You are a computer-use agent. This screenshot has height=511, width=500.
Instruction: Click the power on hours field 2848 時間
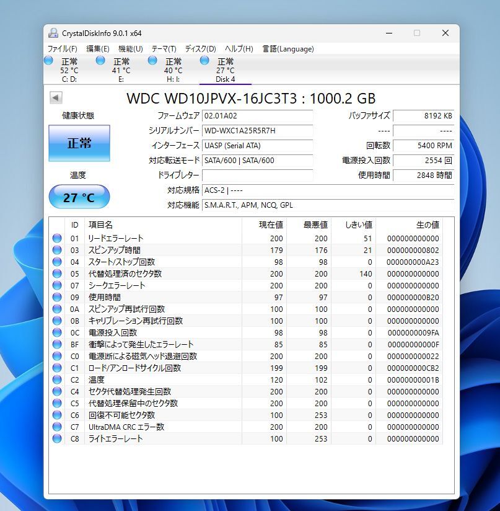[x=424, y=176]
